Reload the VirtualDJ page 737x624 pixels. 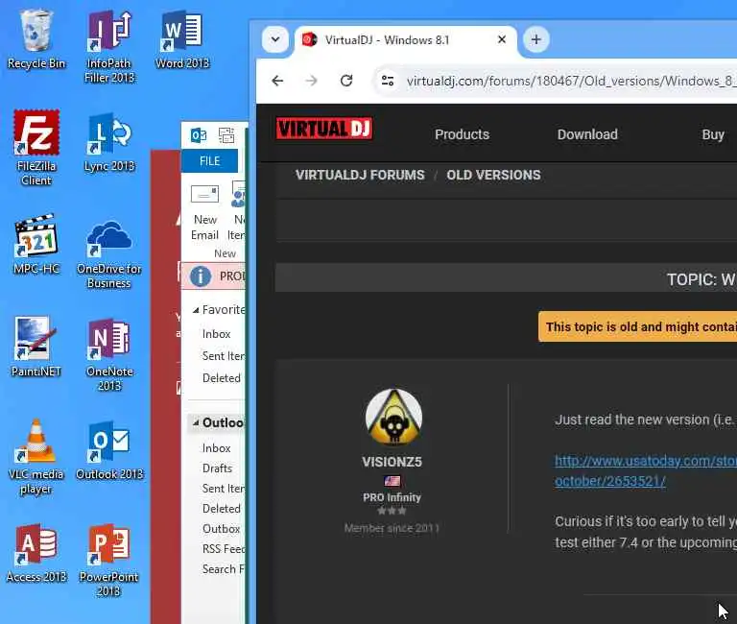click(x=346, y=81)
